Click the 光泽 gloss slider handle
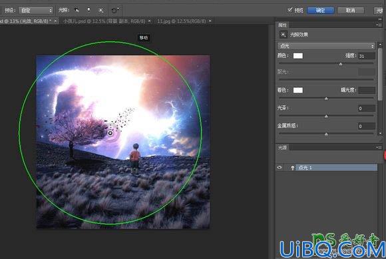386x259 pixels. pyautogui.click(x=326, y=117)
